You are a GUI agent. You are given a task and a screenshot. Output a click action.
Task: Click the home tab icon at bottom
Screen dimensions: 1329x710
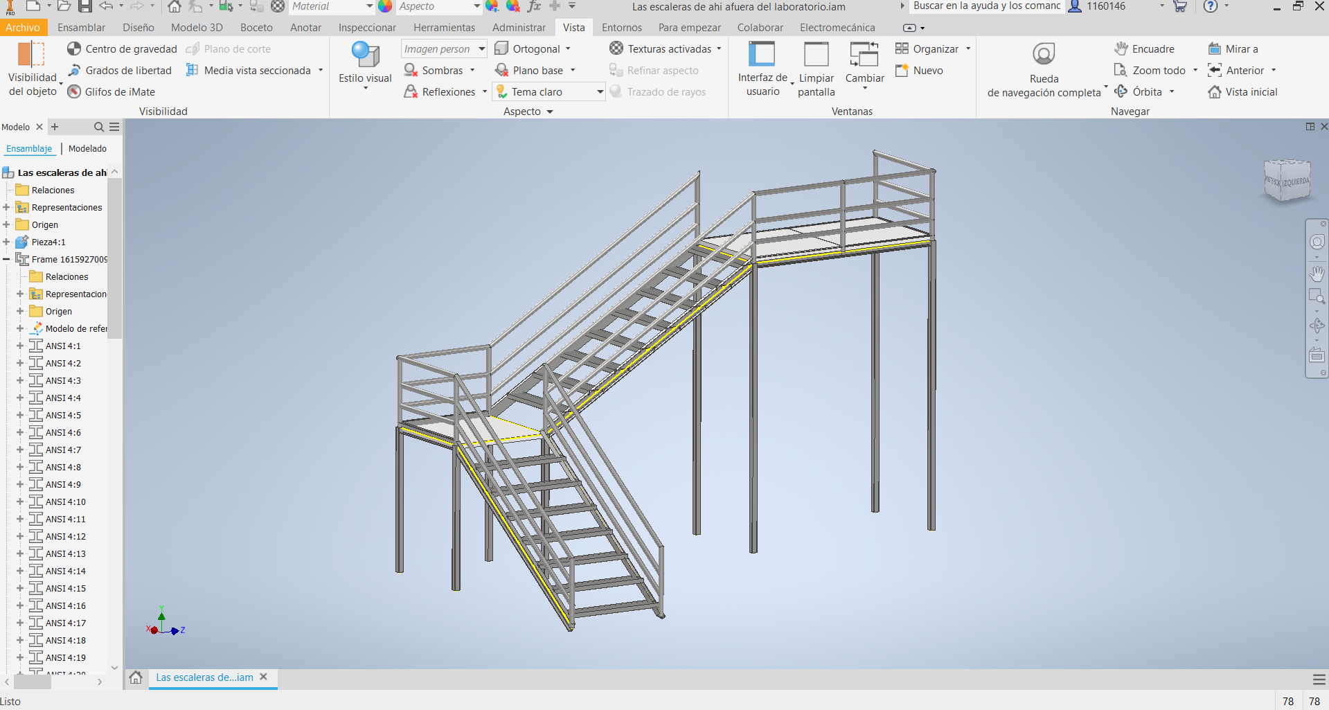tap(136, 677)
